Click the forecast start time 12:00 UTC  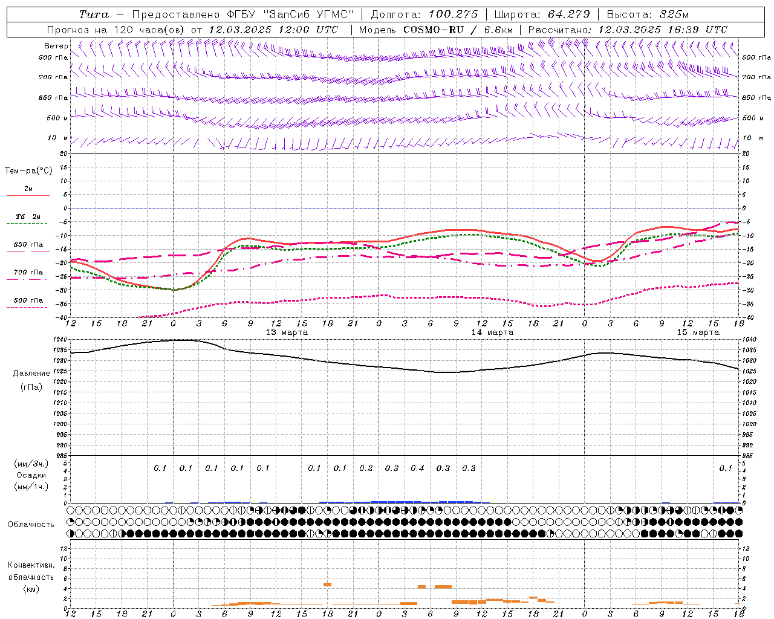click(307, 30)
